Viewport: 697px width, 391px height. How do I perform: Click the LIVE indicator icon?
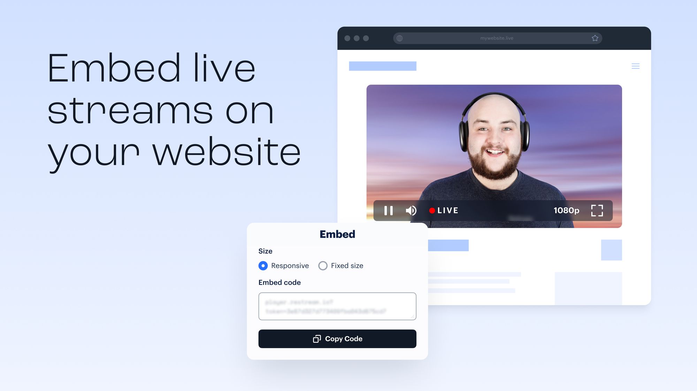coord(431,210)
